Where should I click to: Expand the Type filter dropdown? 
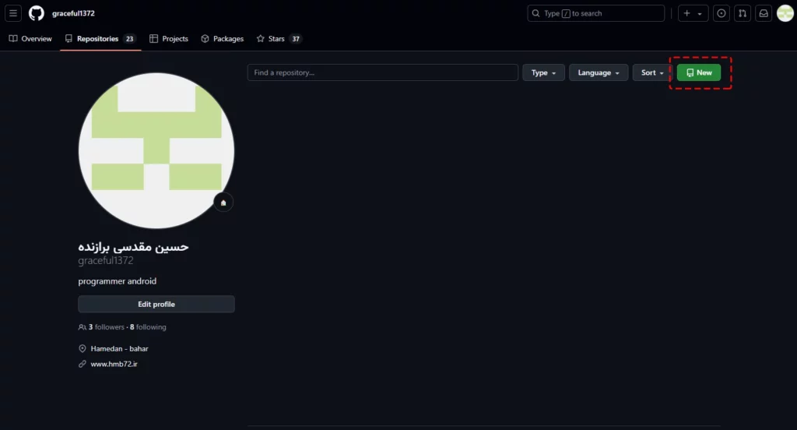pyautogui.click(x=543, y=72)
